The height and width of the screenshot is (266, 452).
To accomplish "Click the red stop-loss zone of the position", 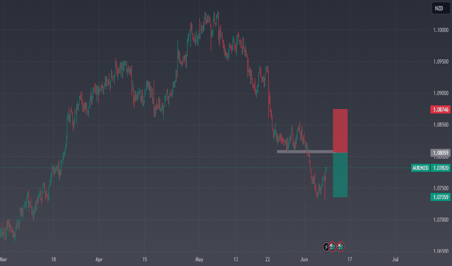I will coord(340,131).
